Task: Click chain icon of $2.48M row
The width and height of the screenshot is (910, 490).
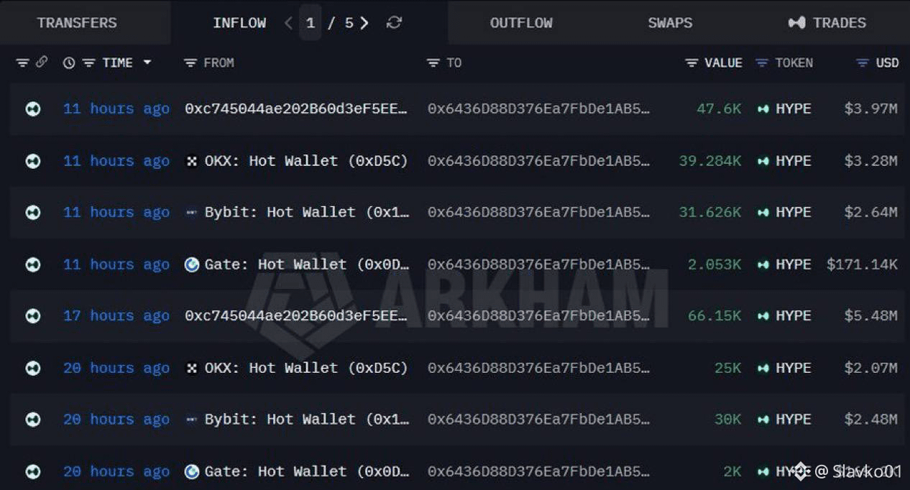Action: tap(32, 420)
